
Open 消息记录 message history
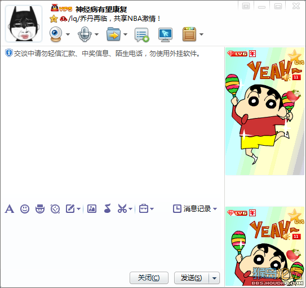coord(192,208)
